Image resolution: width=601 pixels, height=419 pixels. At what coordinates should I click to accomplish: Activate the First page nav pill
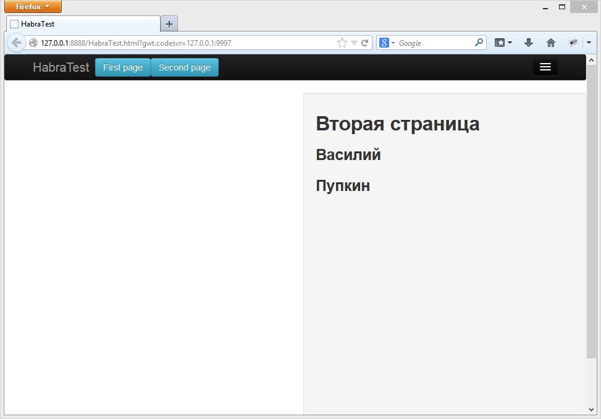122,68
